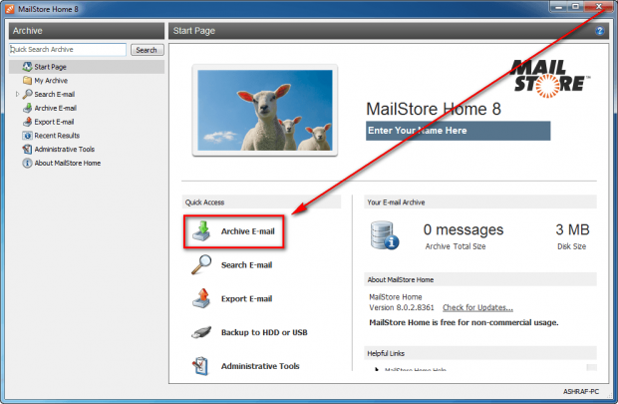Click the USB plug Backup icon
Viewport: 618px width, 404px height.
(x=201, y=332)
